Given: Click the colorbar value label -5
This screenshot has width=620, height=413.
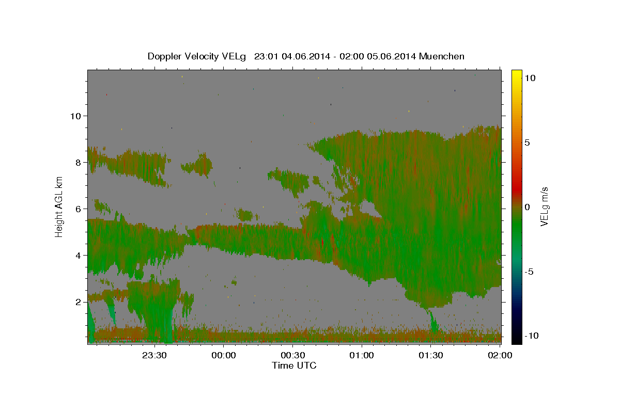Looking at the screenshot, I should tap(529, 272).
